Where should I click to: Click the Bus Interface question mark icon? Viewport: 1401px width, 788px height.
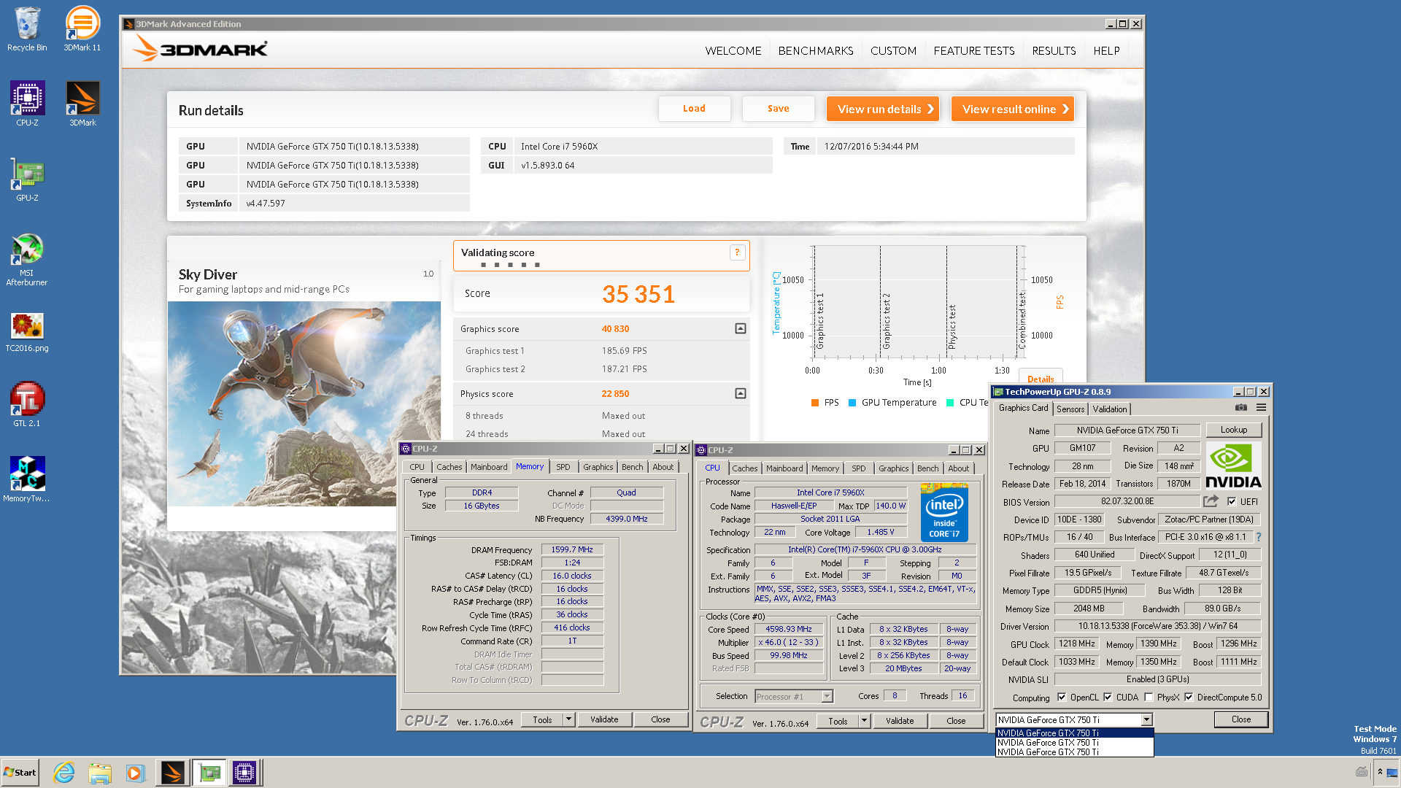[x=1259, y=537]
